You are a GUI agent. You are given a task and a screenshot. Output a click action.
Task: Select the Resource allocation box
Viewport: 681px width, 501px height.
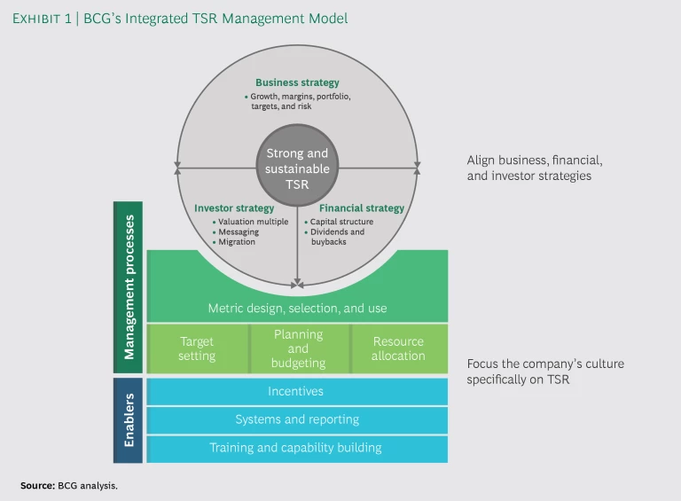tap(398, 348)
